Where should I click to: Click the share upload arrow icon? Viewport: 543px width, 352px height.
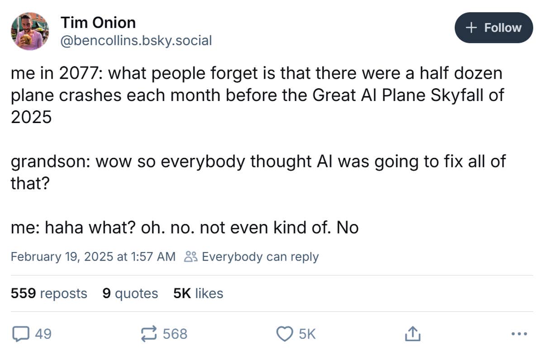click(412, 334)
